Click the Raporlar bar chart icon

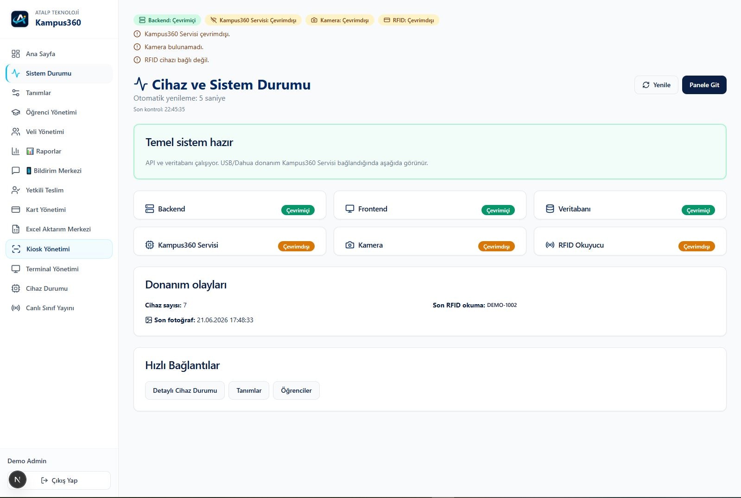click(x=16, y=151)
